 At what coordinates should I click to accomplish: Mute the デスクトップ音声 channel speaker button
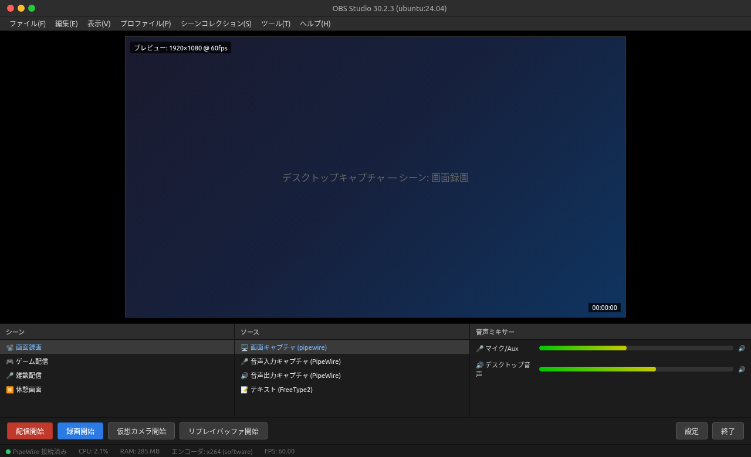pos(742,369)
